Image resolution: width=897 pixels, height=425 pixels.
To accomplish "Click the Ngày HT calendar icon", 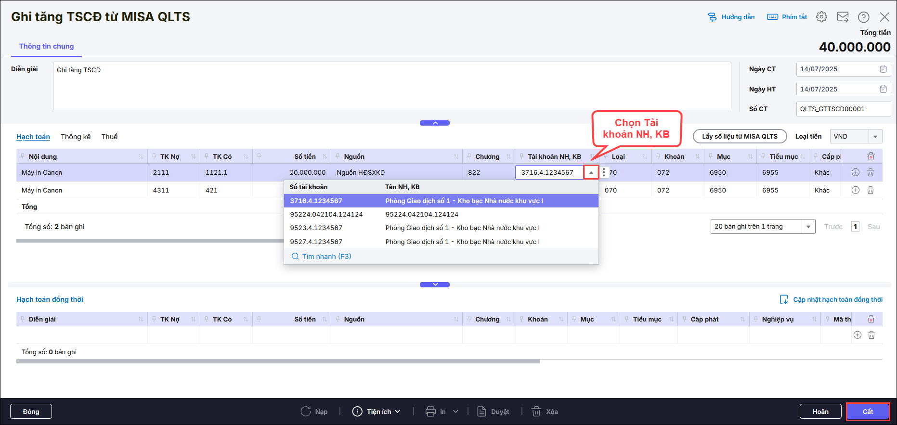I will coord(883,89).
